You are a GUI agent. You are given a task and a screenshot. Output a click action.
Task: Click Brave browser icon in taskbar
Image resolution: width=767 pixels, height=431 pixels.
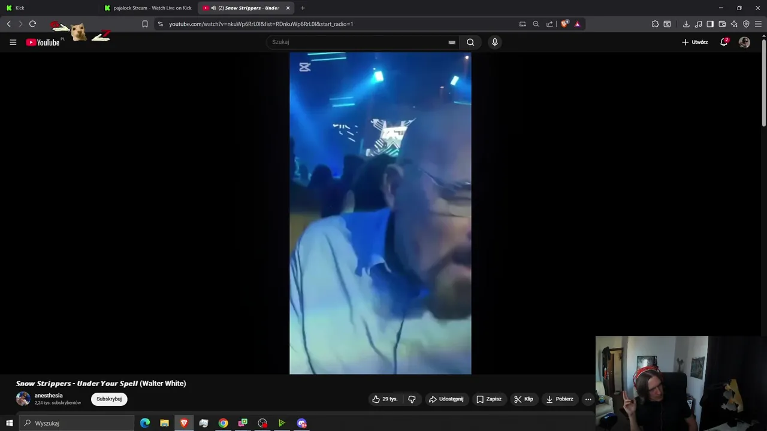click(x=184, y=423)
